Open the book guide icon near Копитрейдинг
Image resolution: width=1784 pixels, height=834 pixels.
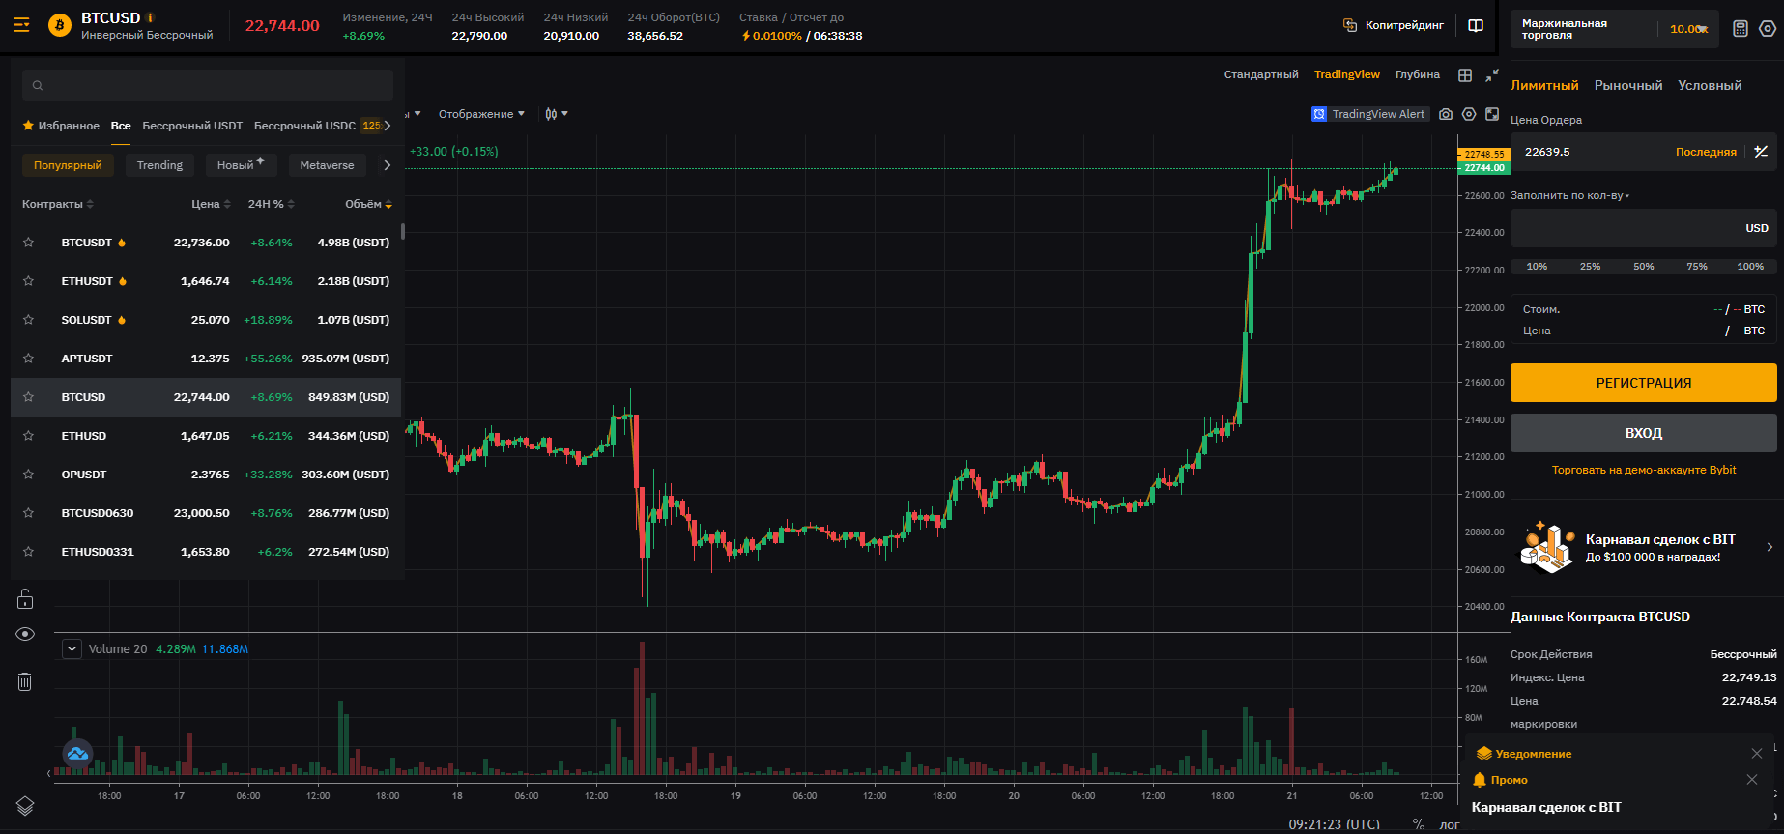pyautogui.click(x=1476, y=26)
